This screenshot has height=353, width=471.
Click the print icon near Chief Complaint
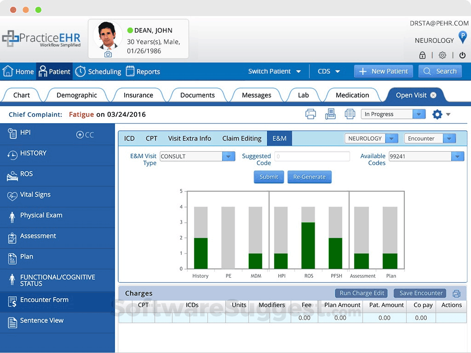(311, 114)
